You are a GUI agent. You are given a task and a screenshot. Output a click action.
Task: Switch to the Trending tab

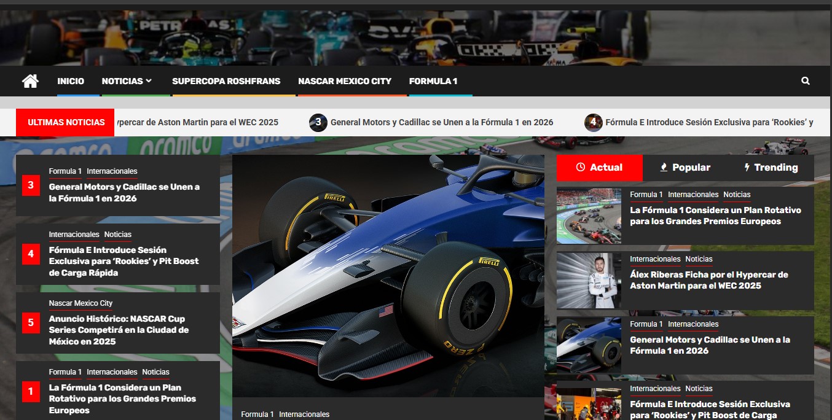tap(771, 168)
